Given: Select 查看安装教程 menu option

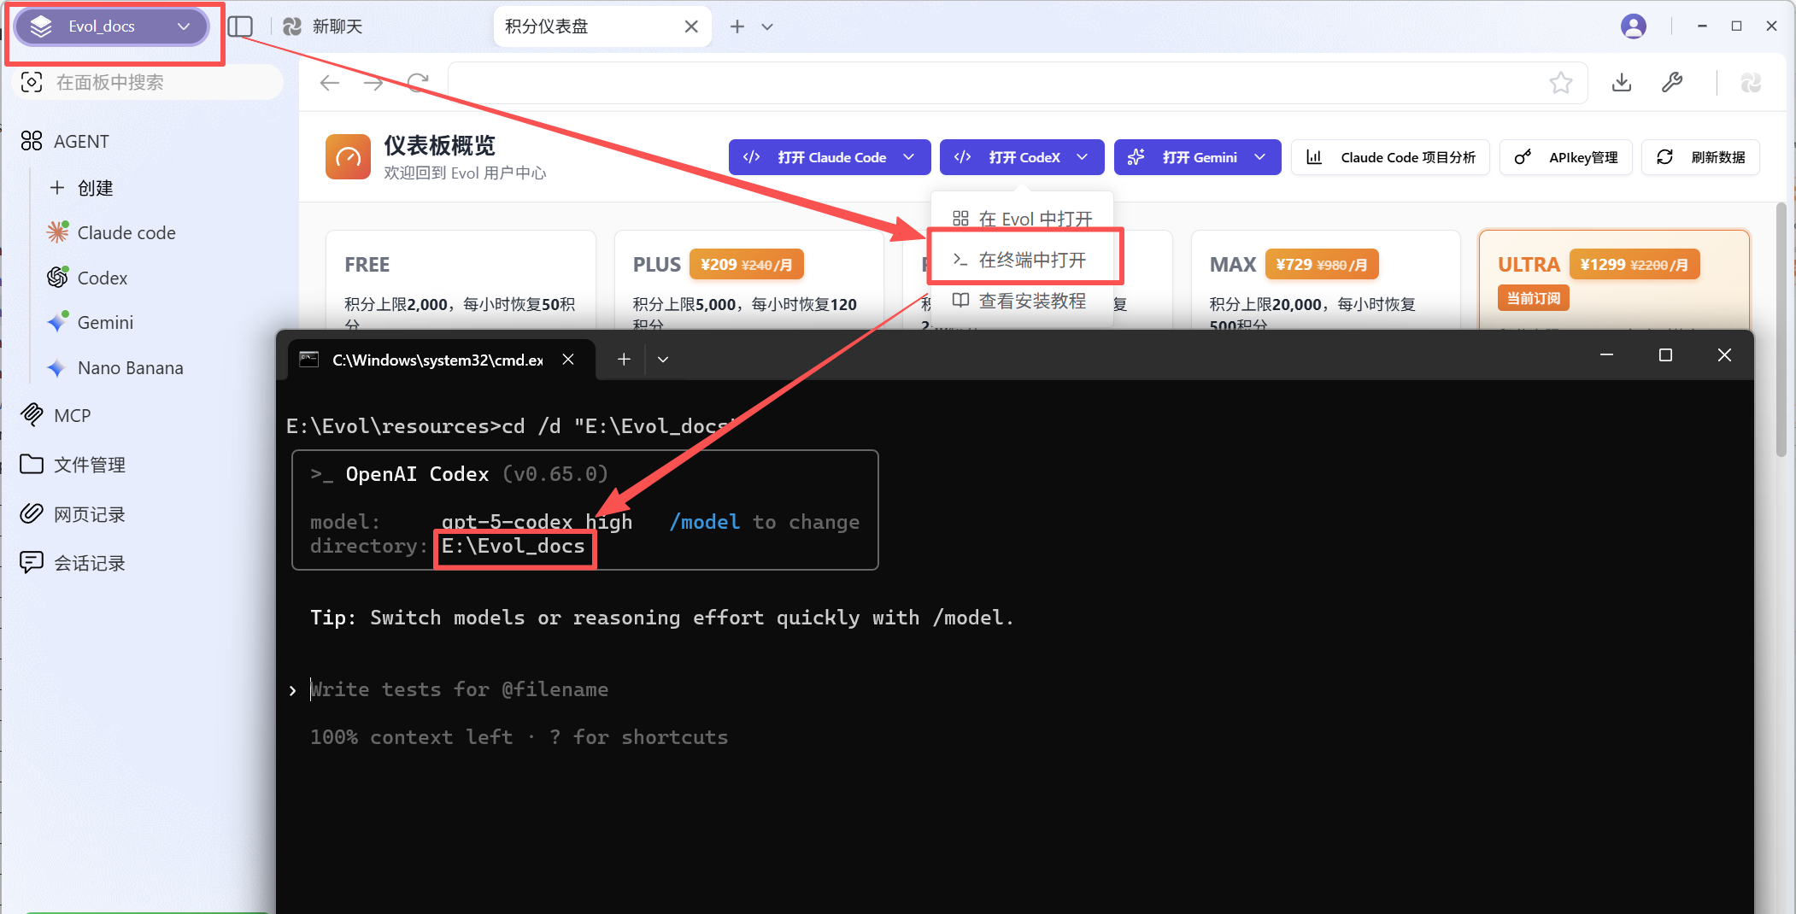Looking at the screenshot, I should click(1031, 301).
